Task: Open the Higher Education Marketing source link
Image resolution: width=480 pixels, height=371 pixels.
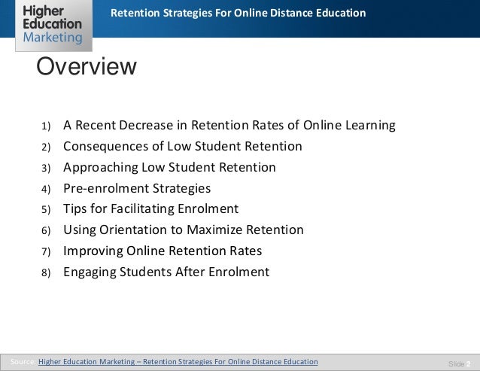Action: coord(178,361)
